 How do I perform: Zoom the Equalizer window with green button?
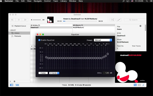43,34
